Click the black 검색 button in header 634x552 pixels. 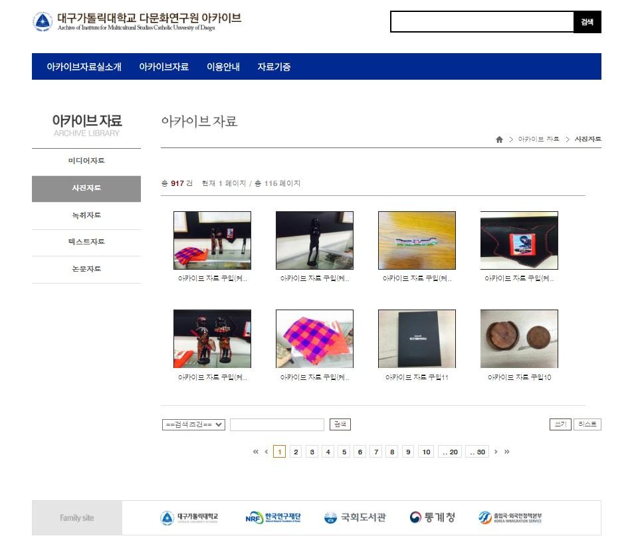click(587, 22)
